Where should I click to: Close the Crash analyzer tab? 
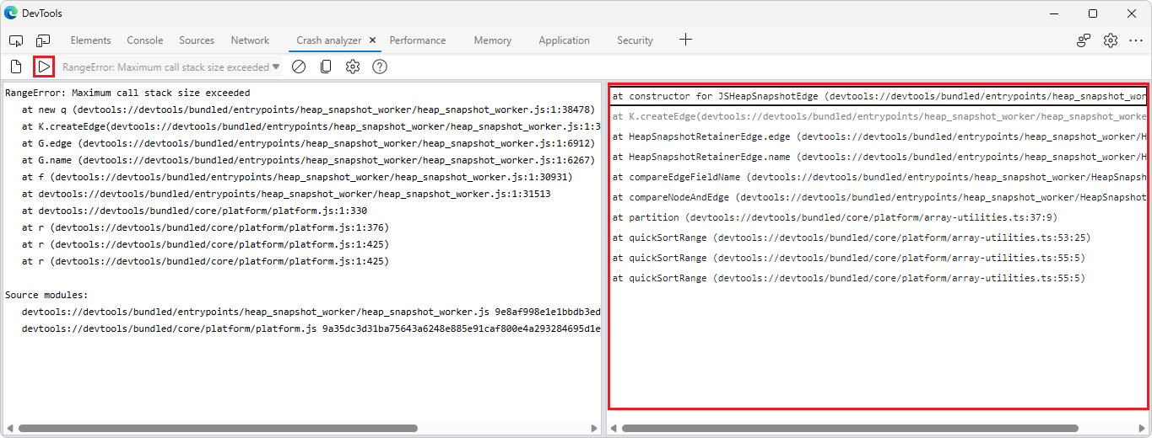[372, 40]
